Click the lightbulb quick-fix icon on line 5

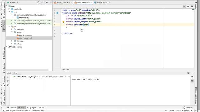point(63,22)
